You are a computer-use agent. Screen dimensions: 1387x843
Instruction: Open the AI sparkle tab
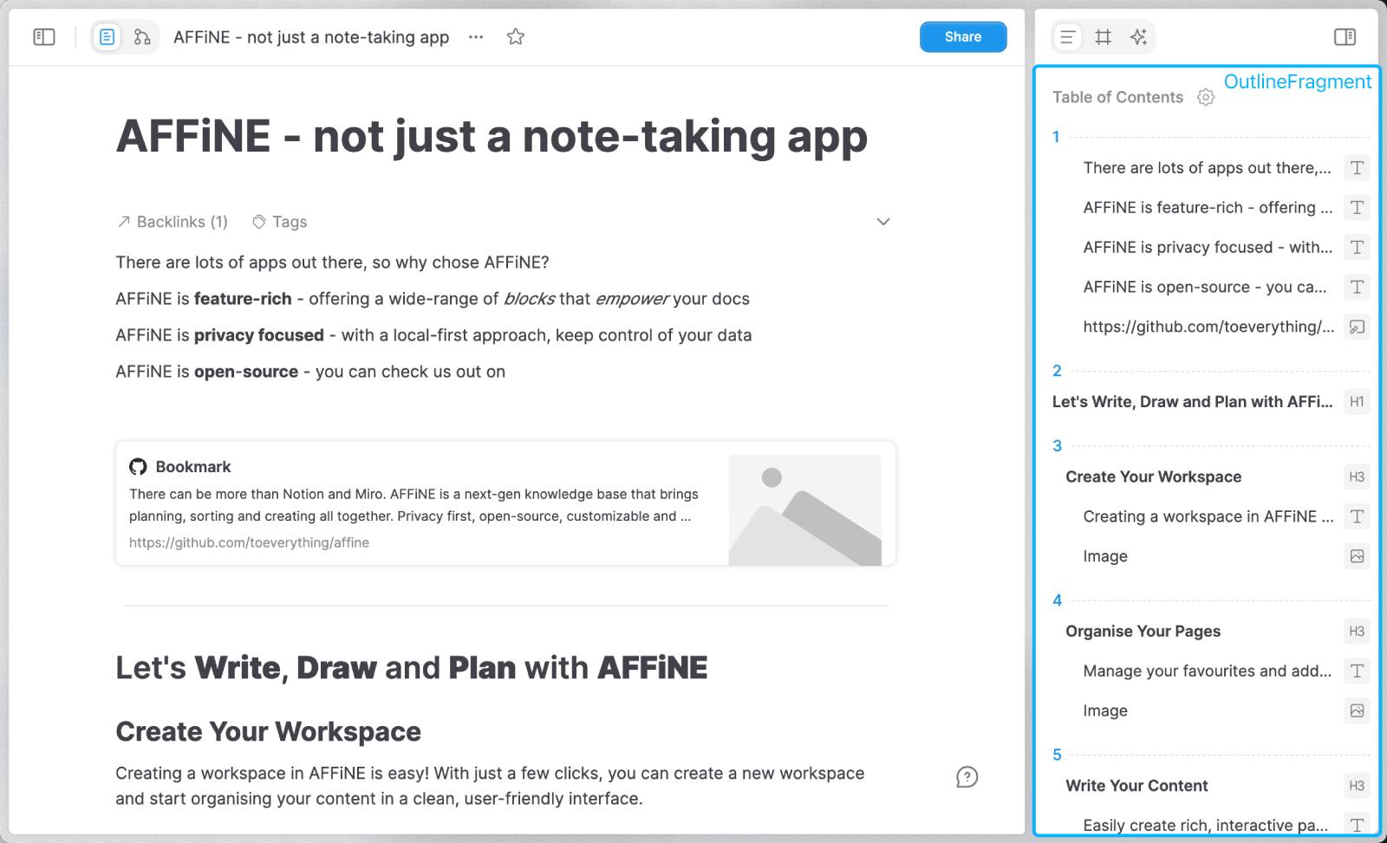1138,37
